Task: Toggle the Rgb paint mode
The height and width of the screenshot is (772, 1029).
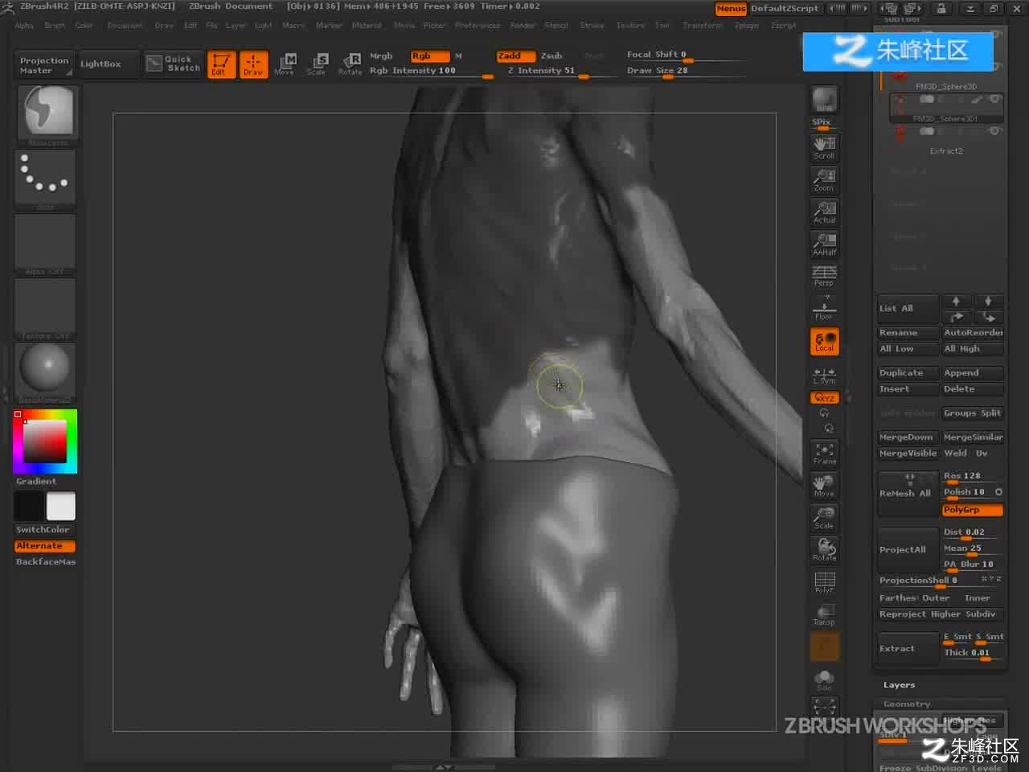Action: pos(429,56)
